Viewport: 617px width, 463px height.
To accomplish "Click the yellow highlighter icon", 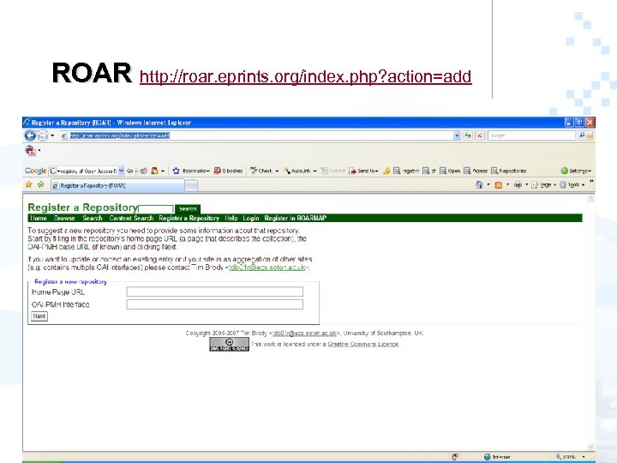I will 386,171.
